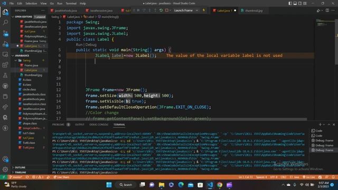Image resolution: width=338 pixels, height=190 pixels.
Task: Expand the Timeline section
Action: tap(21, 173)
